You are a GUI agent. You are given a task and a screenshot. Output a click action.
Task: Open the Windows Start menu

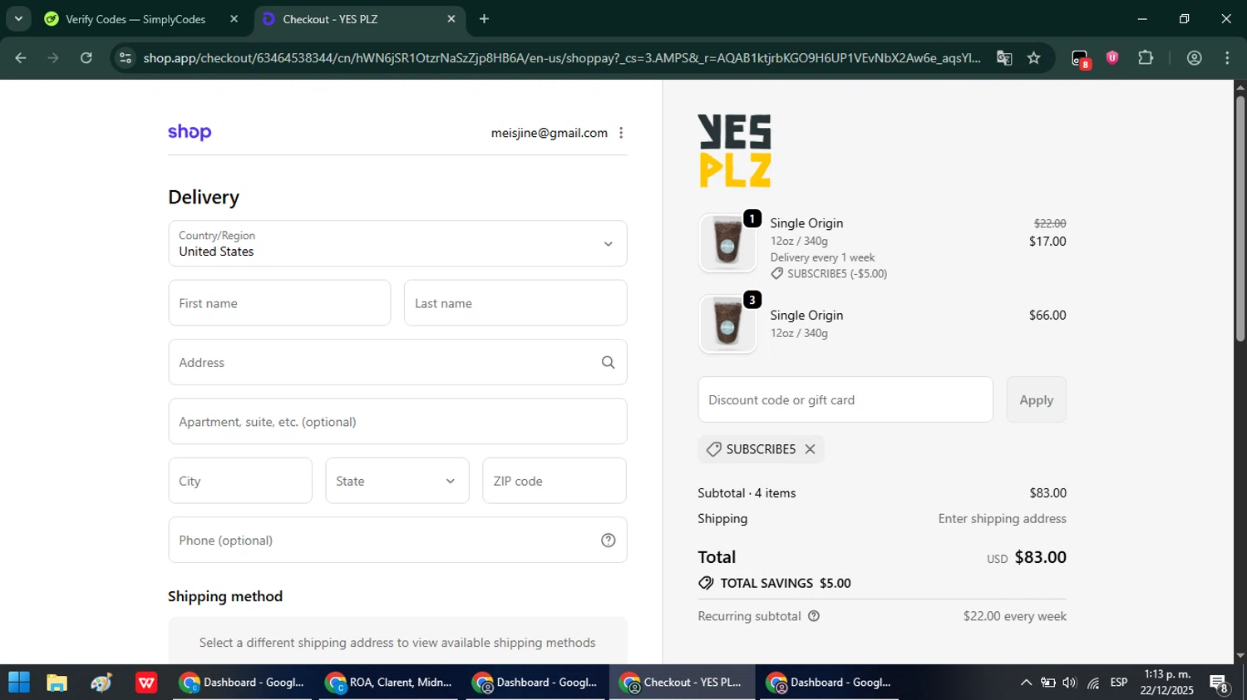19,683
